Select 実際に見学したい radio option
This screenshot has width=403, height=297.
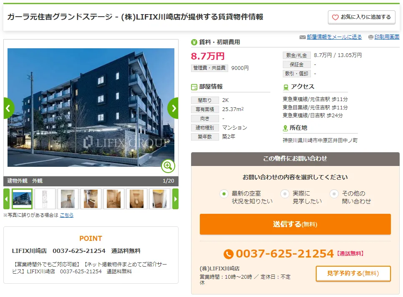click(x=285, y=194)
